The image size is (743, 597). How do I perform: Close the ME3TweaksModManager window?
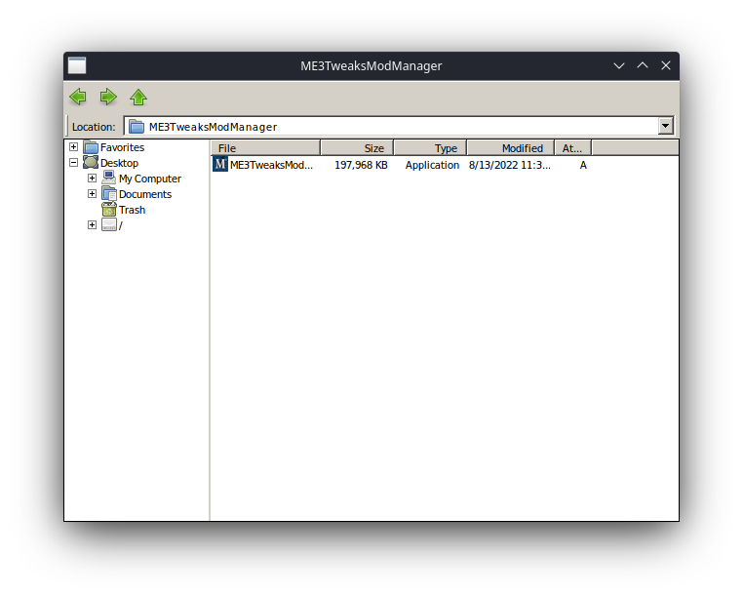(666, 65)
